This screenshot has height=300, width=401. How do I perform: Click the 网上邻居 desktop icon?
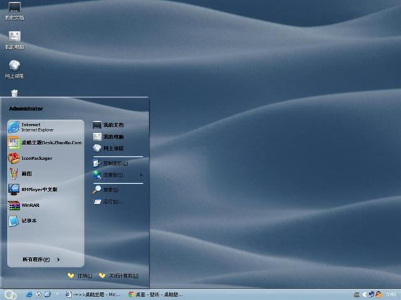click(14, 69)
